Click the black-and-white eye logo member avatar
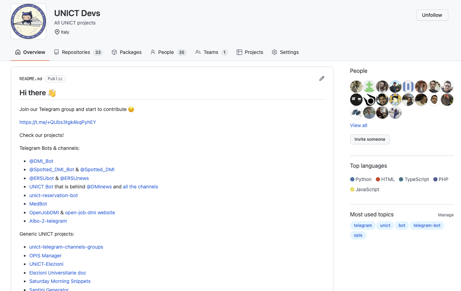Screen dimensions: 461x291 369,100
